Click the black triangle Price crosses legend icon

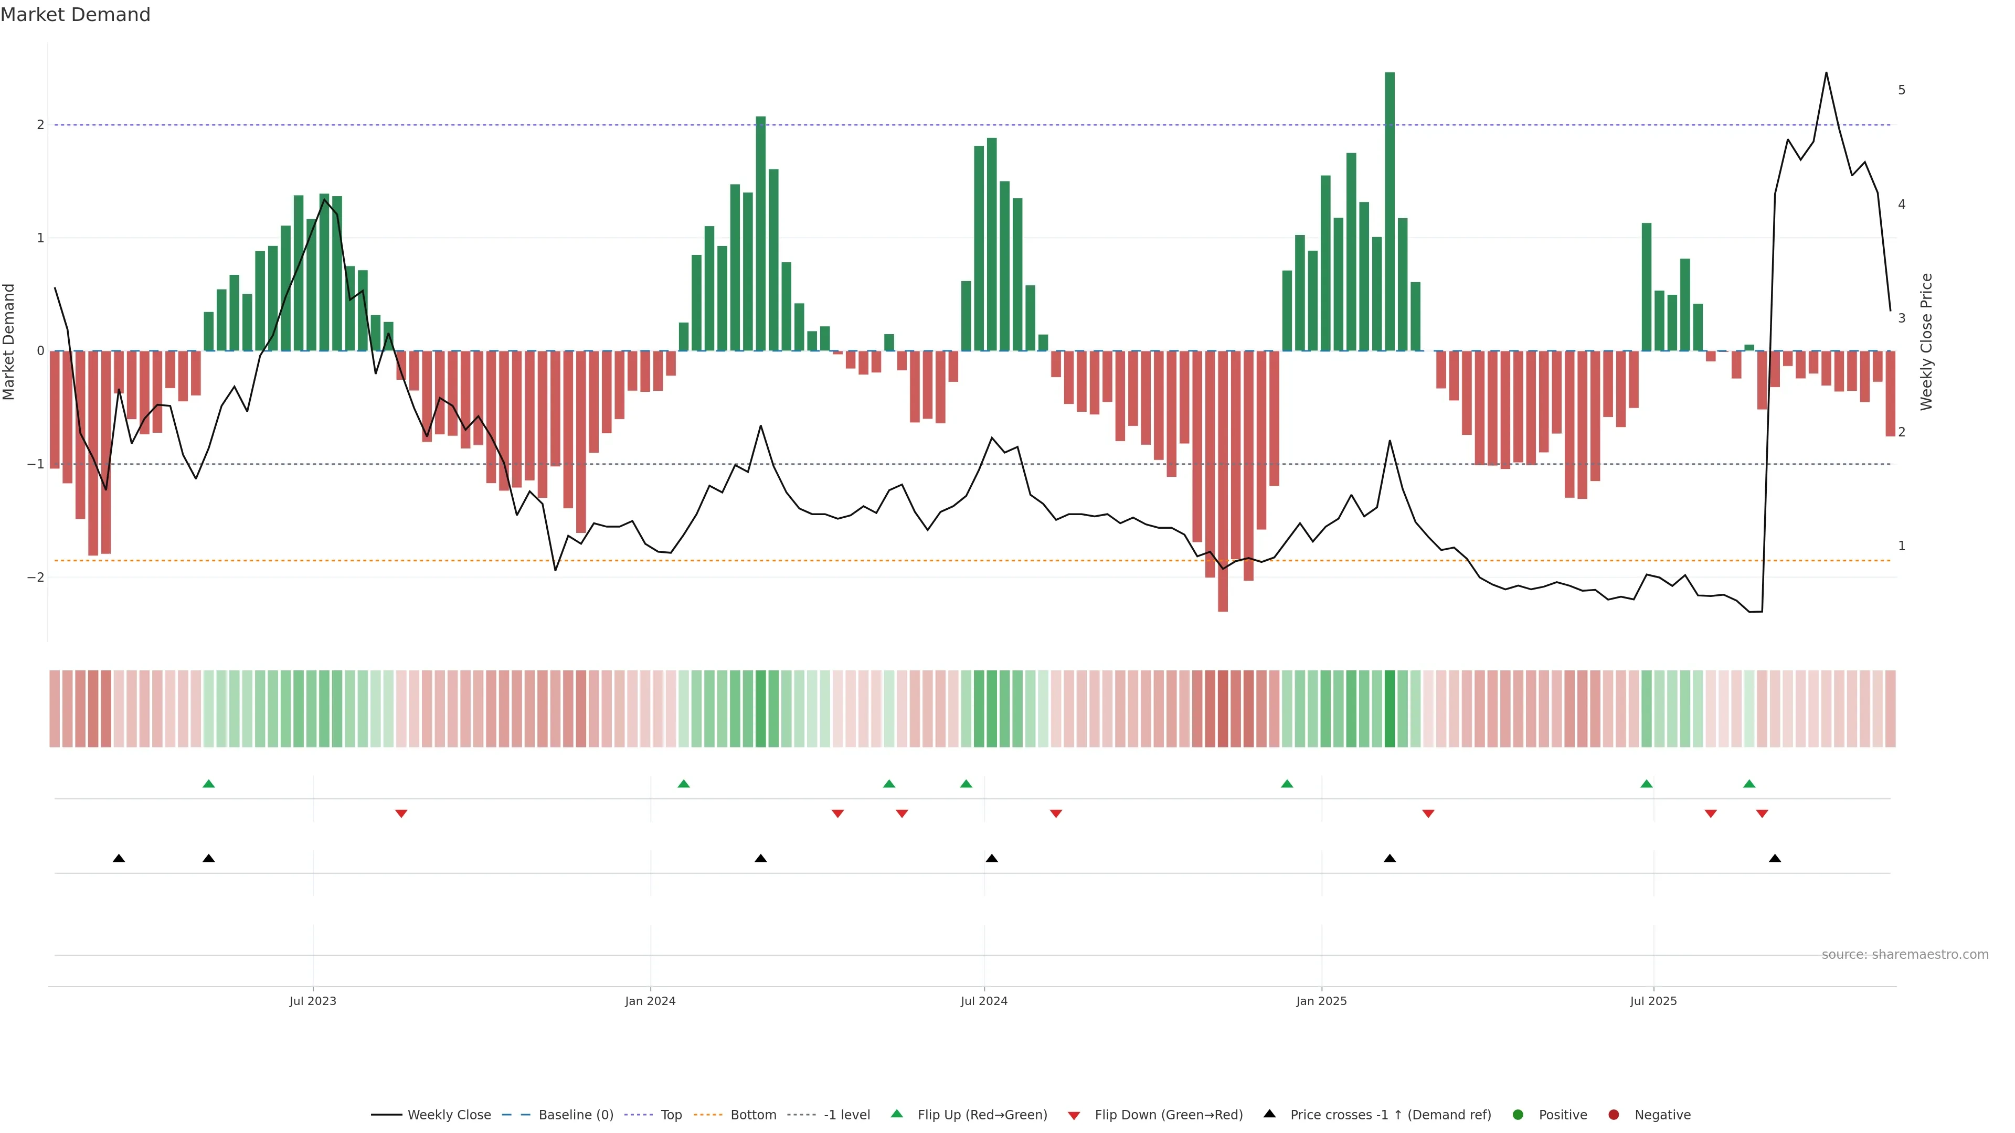click(1269, 1114)
